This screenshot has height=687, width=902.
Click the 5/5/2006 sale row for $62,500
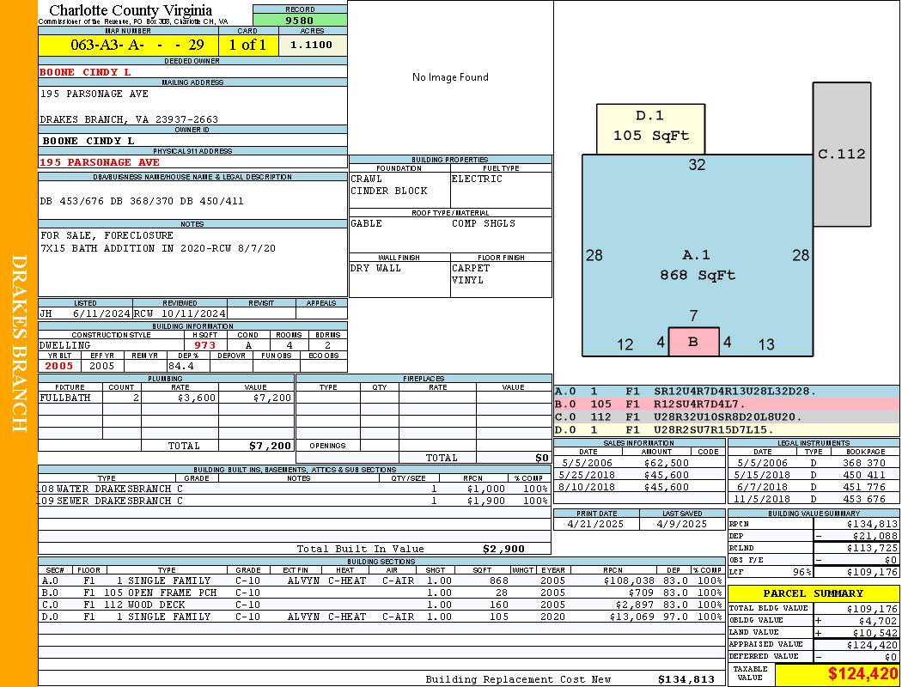coord(638,463)
